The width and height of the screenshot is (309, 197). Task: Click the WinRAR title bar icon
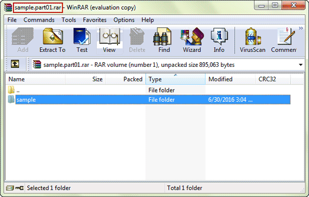(x=8, y=8)
